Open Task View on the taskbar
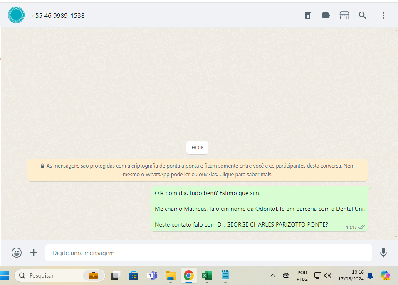 115,275
